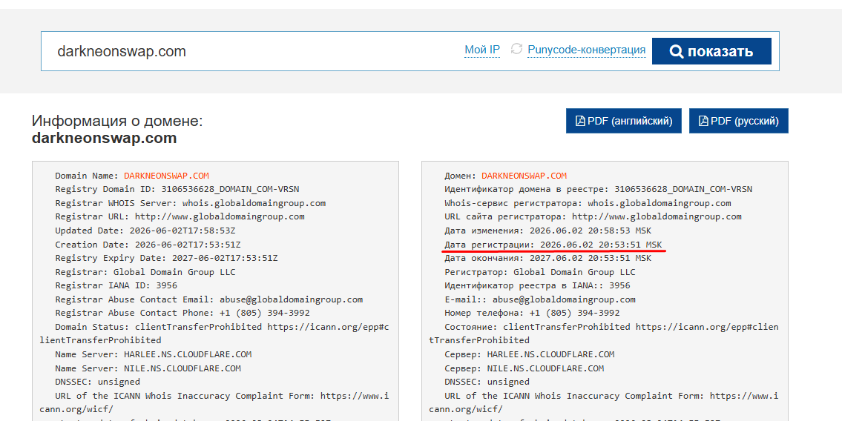Click the E-mail:: abuse@globaldomaingroup.com line
The image size is (842, 421).
coord(539,299)
